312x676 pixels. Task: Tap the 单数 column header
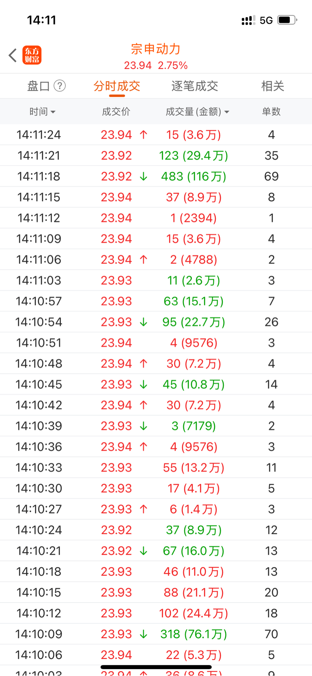point(271,111)
